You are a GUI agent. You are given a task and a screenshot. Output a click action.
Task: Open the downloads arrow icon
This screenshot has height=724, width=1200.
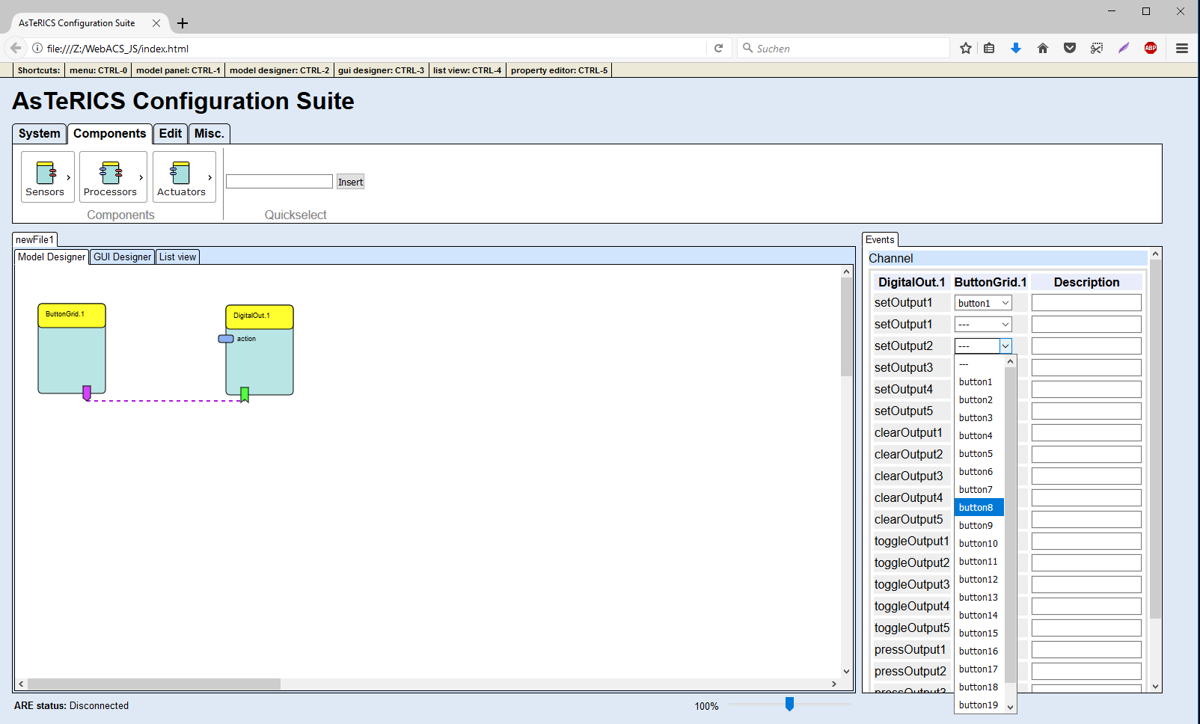pyautogui.click(x=1016, y=48)
